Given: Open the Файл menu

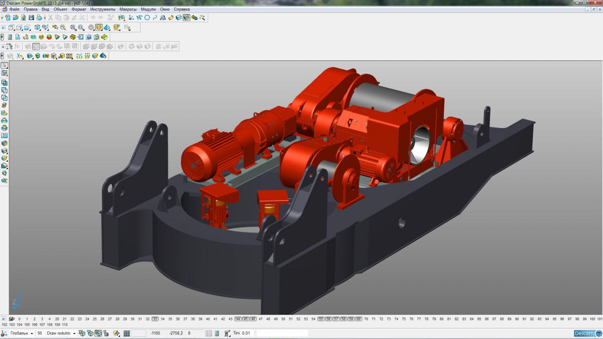Looking at the screenshot, I should tap(15, 9).
